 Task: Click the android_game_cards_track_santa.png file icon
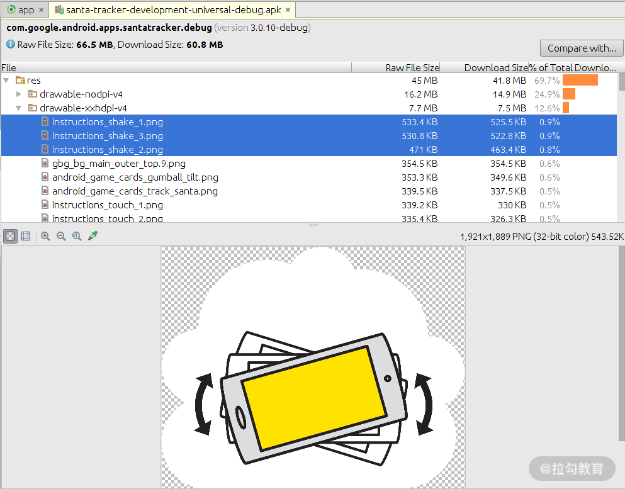45,191
